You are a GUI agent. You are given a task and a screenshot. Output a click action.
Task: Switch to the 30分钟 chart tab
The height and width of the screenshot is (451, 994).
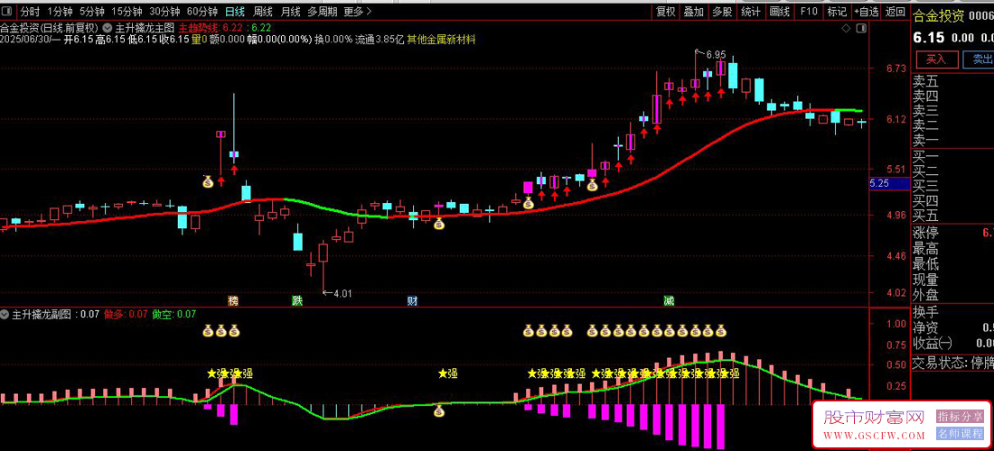point(164,12)
